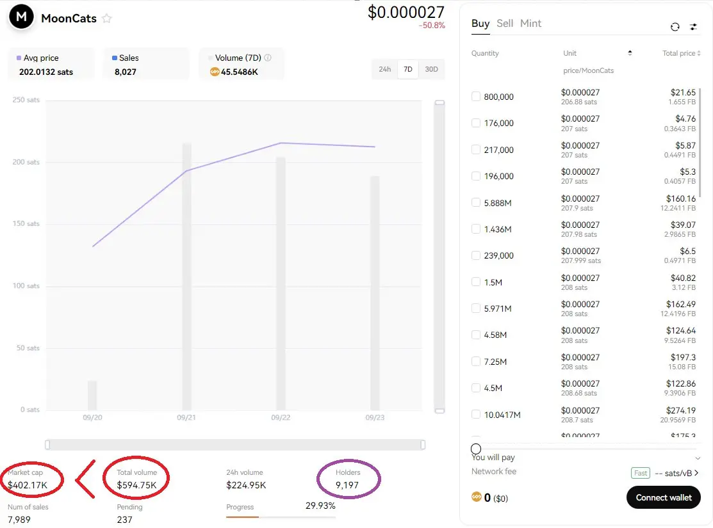
Task: Select the 30D chart range
Action: (x=431, y=69)
